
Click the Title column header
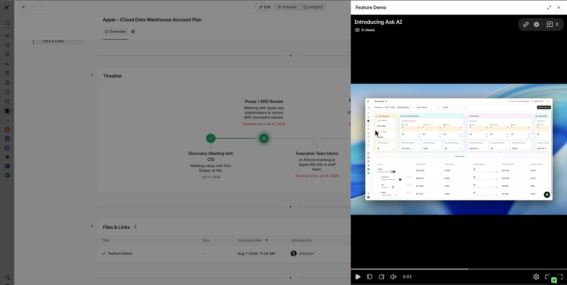coord(105,240)
